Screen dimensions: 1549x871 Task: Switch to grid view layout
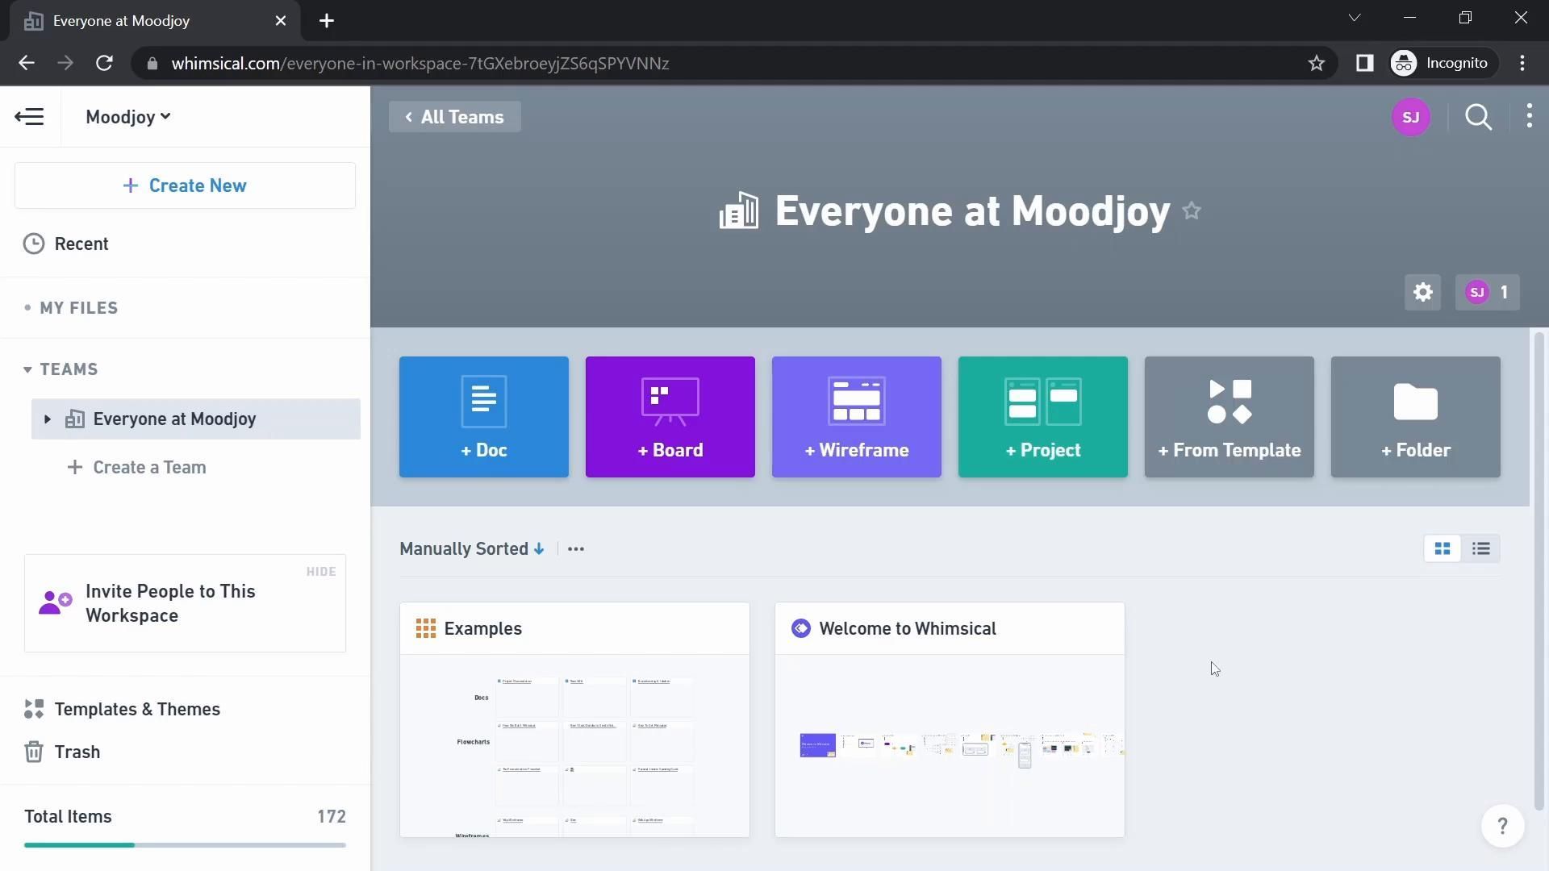coord(1443,548)
